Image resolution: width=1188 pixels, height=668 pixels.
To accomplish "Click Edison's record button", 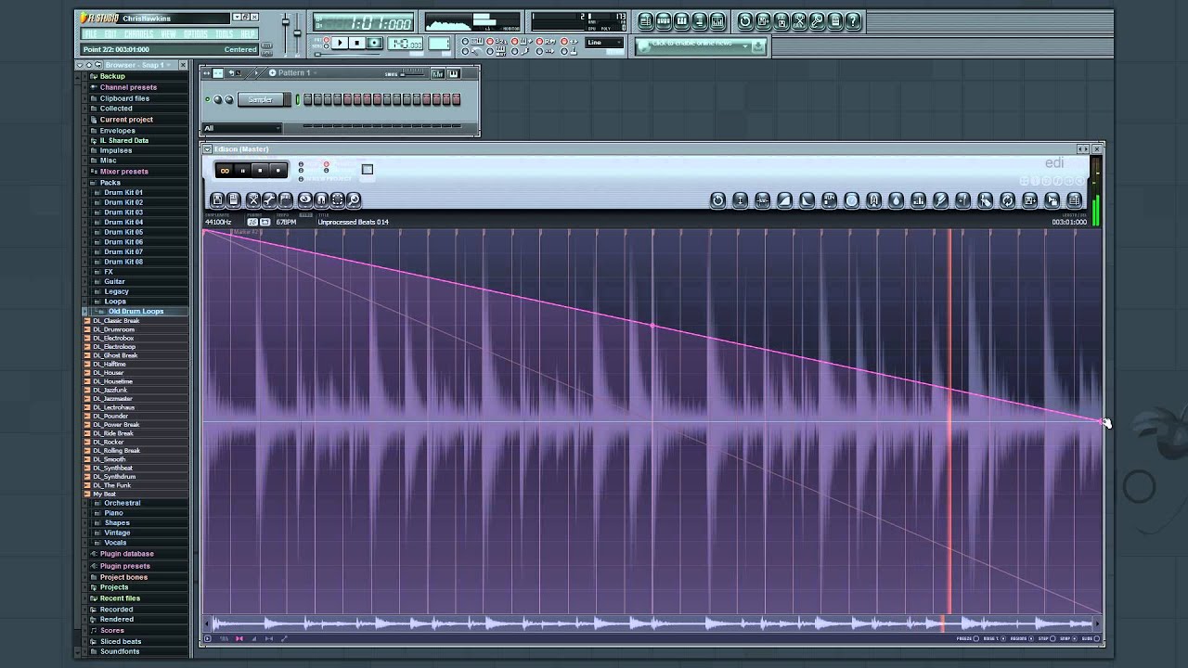I will pyautogui.click(x=278, y=171).
